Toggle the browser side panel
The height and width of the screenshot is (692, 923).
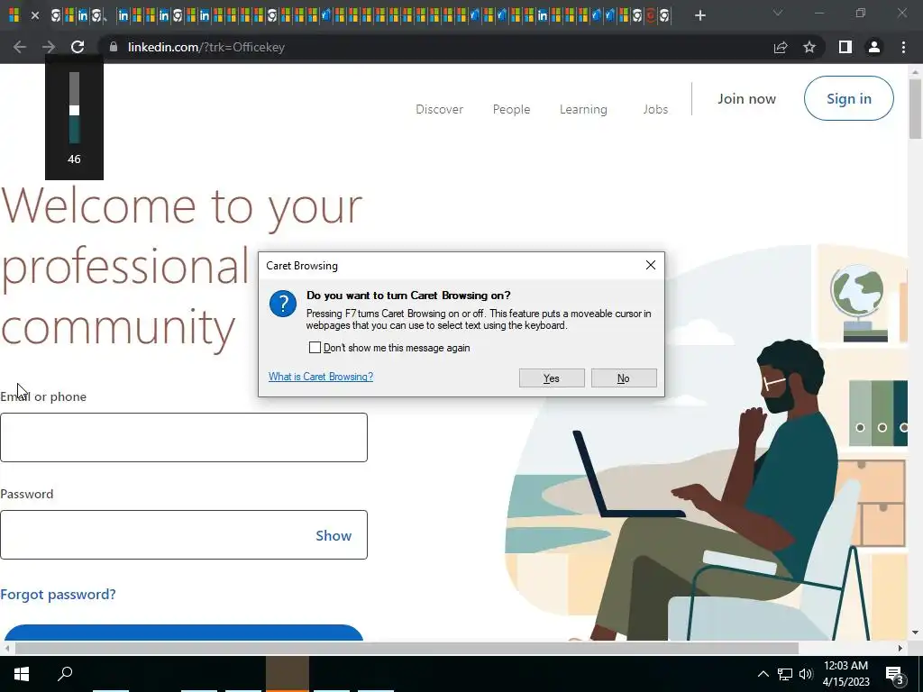[x=845, y=47]
